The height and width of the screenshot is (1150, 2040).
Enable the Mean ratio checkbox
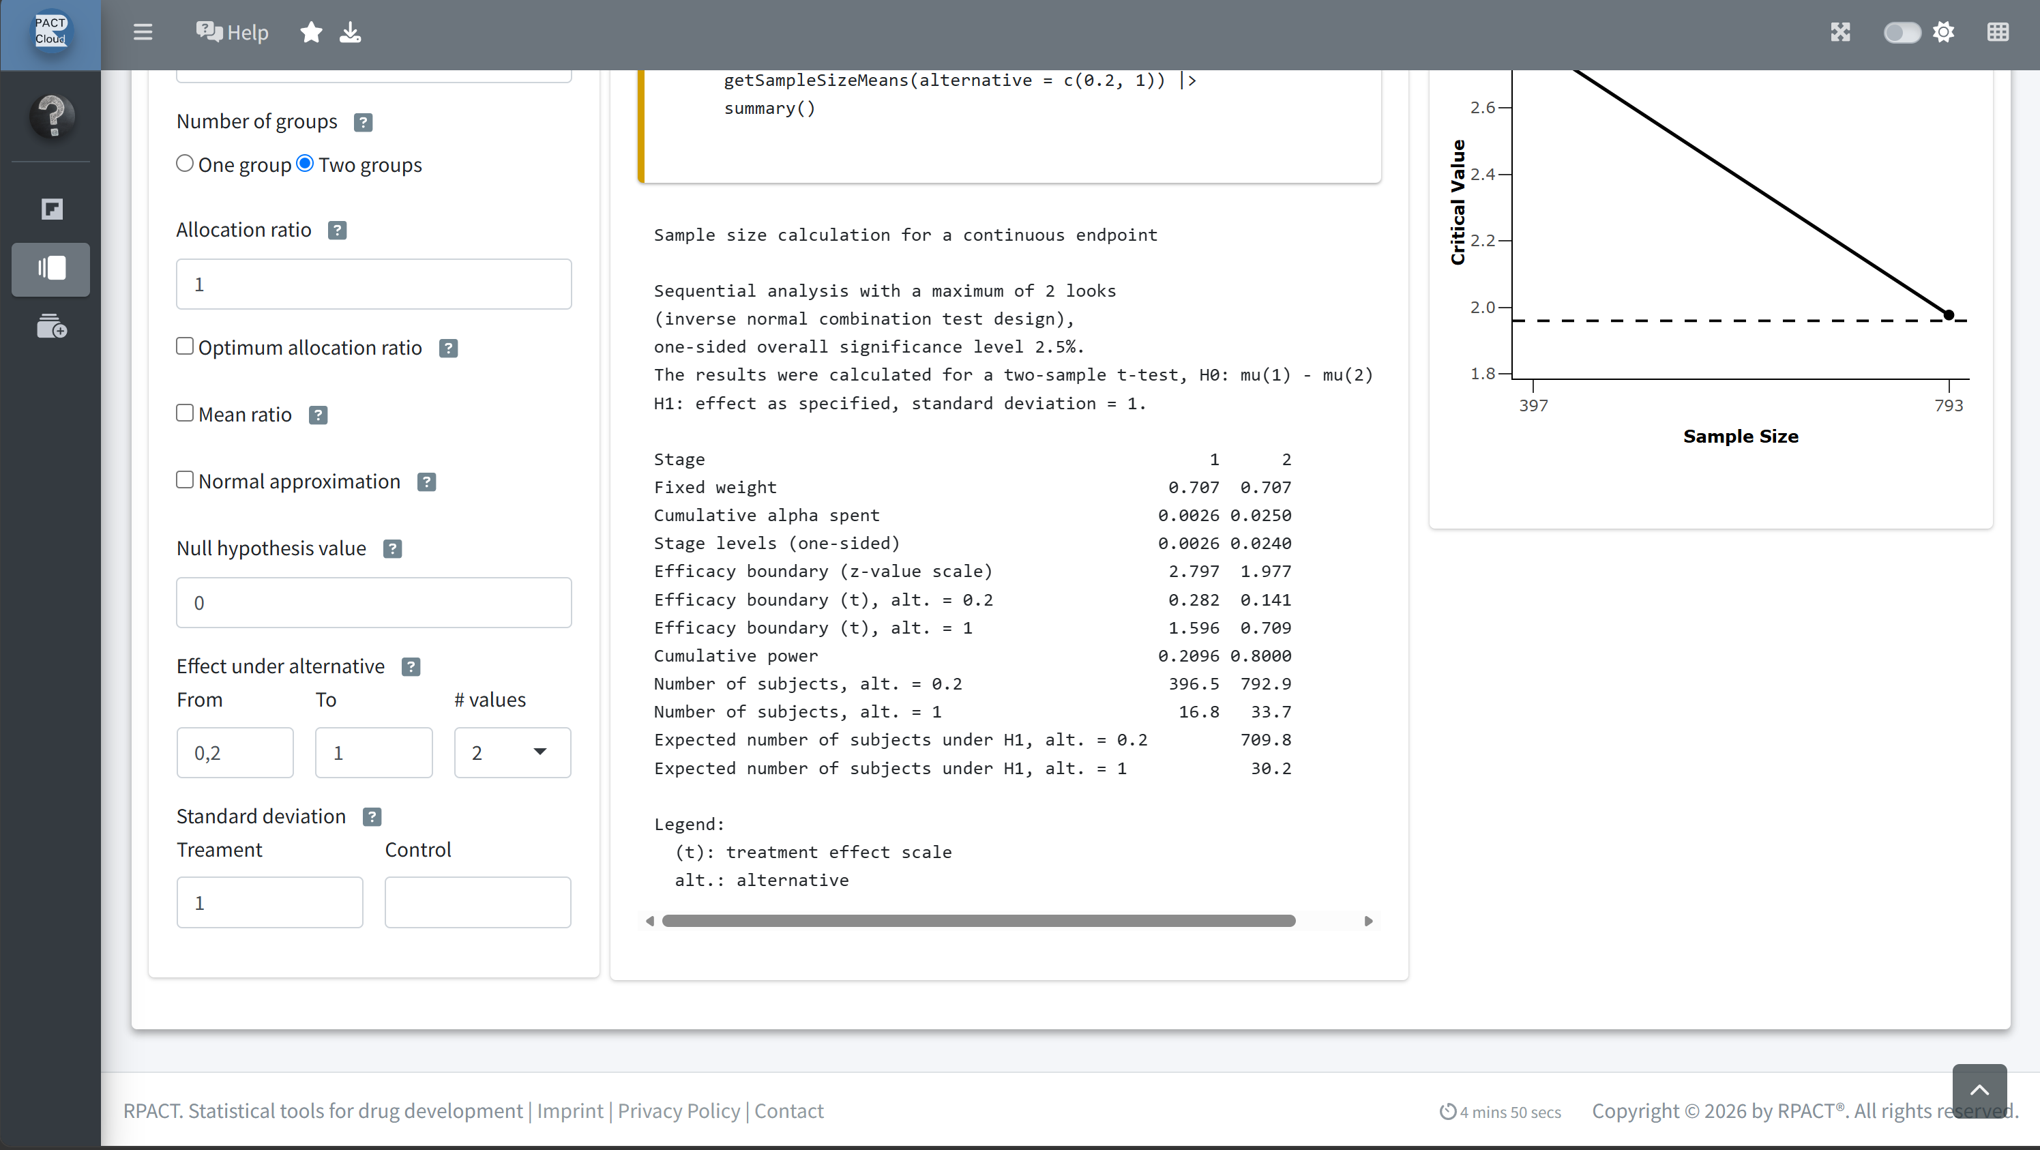(x=185, y=413)
